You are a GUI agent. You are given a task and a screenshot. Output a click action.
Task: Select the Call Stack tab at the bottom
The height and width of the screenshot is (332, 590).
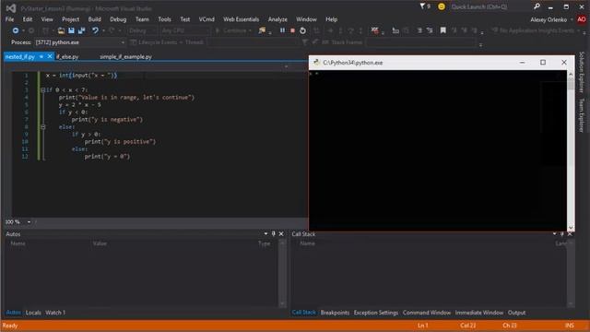[x=304, y=313]
